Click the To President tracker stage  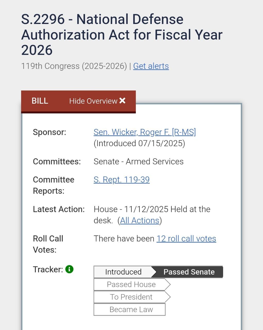point(131,297)
